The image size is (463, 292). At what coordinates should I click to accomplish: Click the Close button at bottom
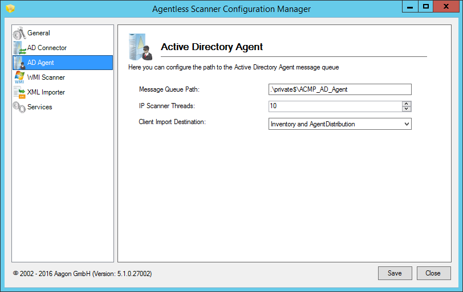click(x=433, y=273)
